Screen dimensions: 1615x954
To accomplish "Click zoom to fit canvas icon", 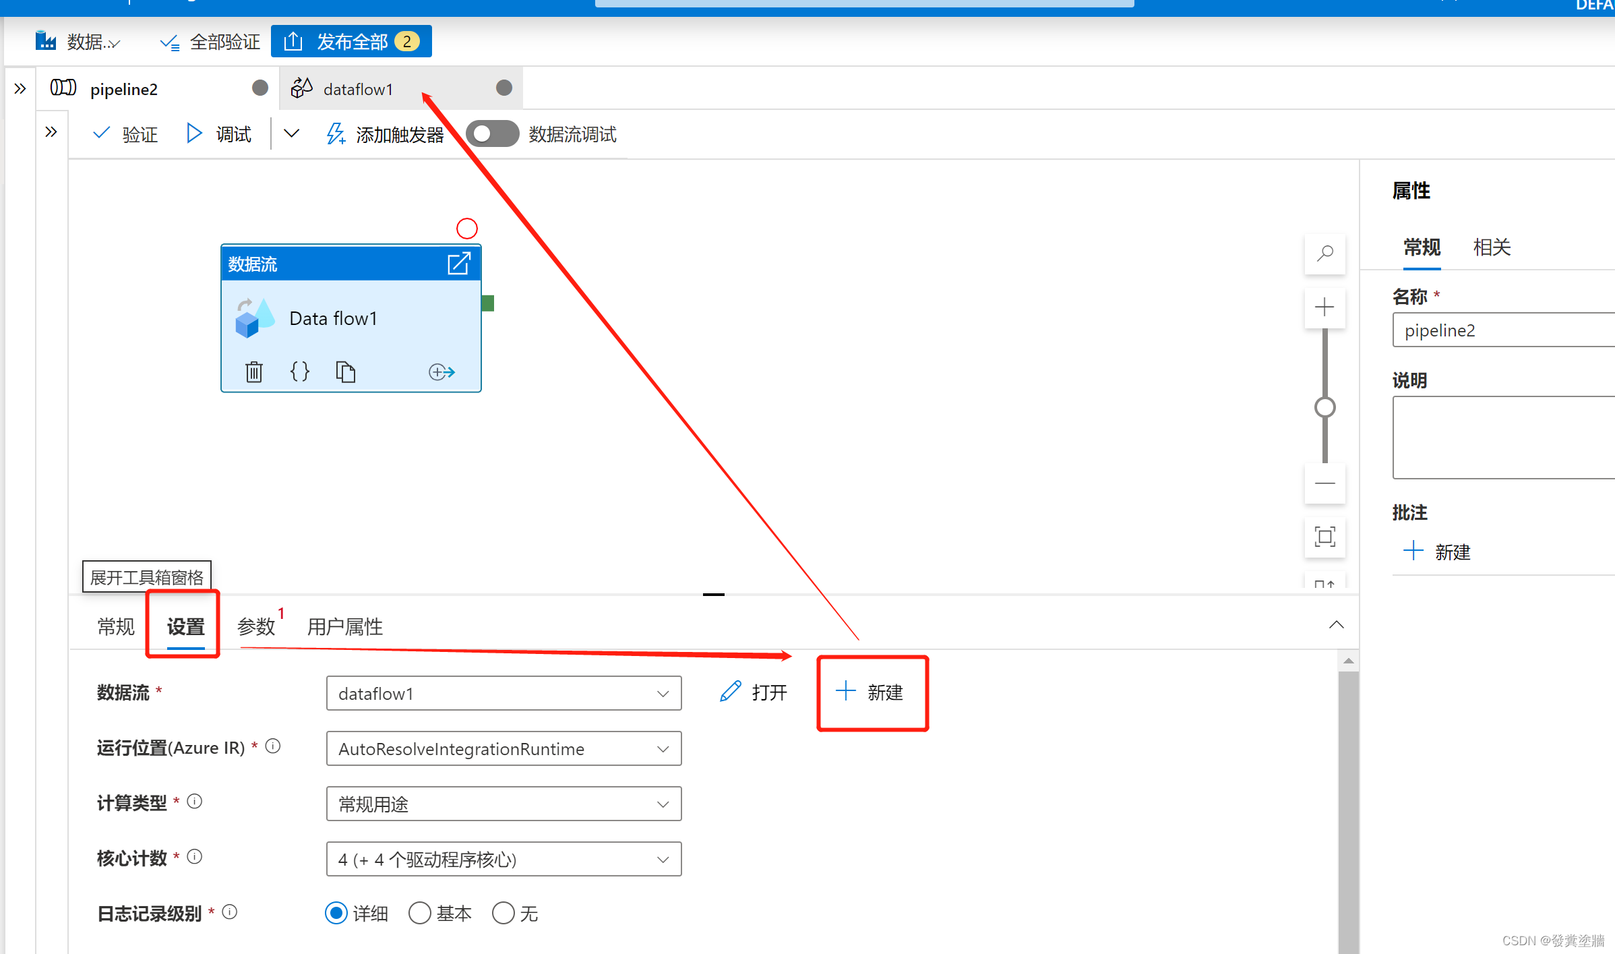I will 1324,537.
